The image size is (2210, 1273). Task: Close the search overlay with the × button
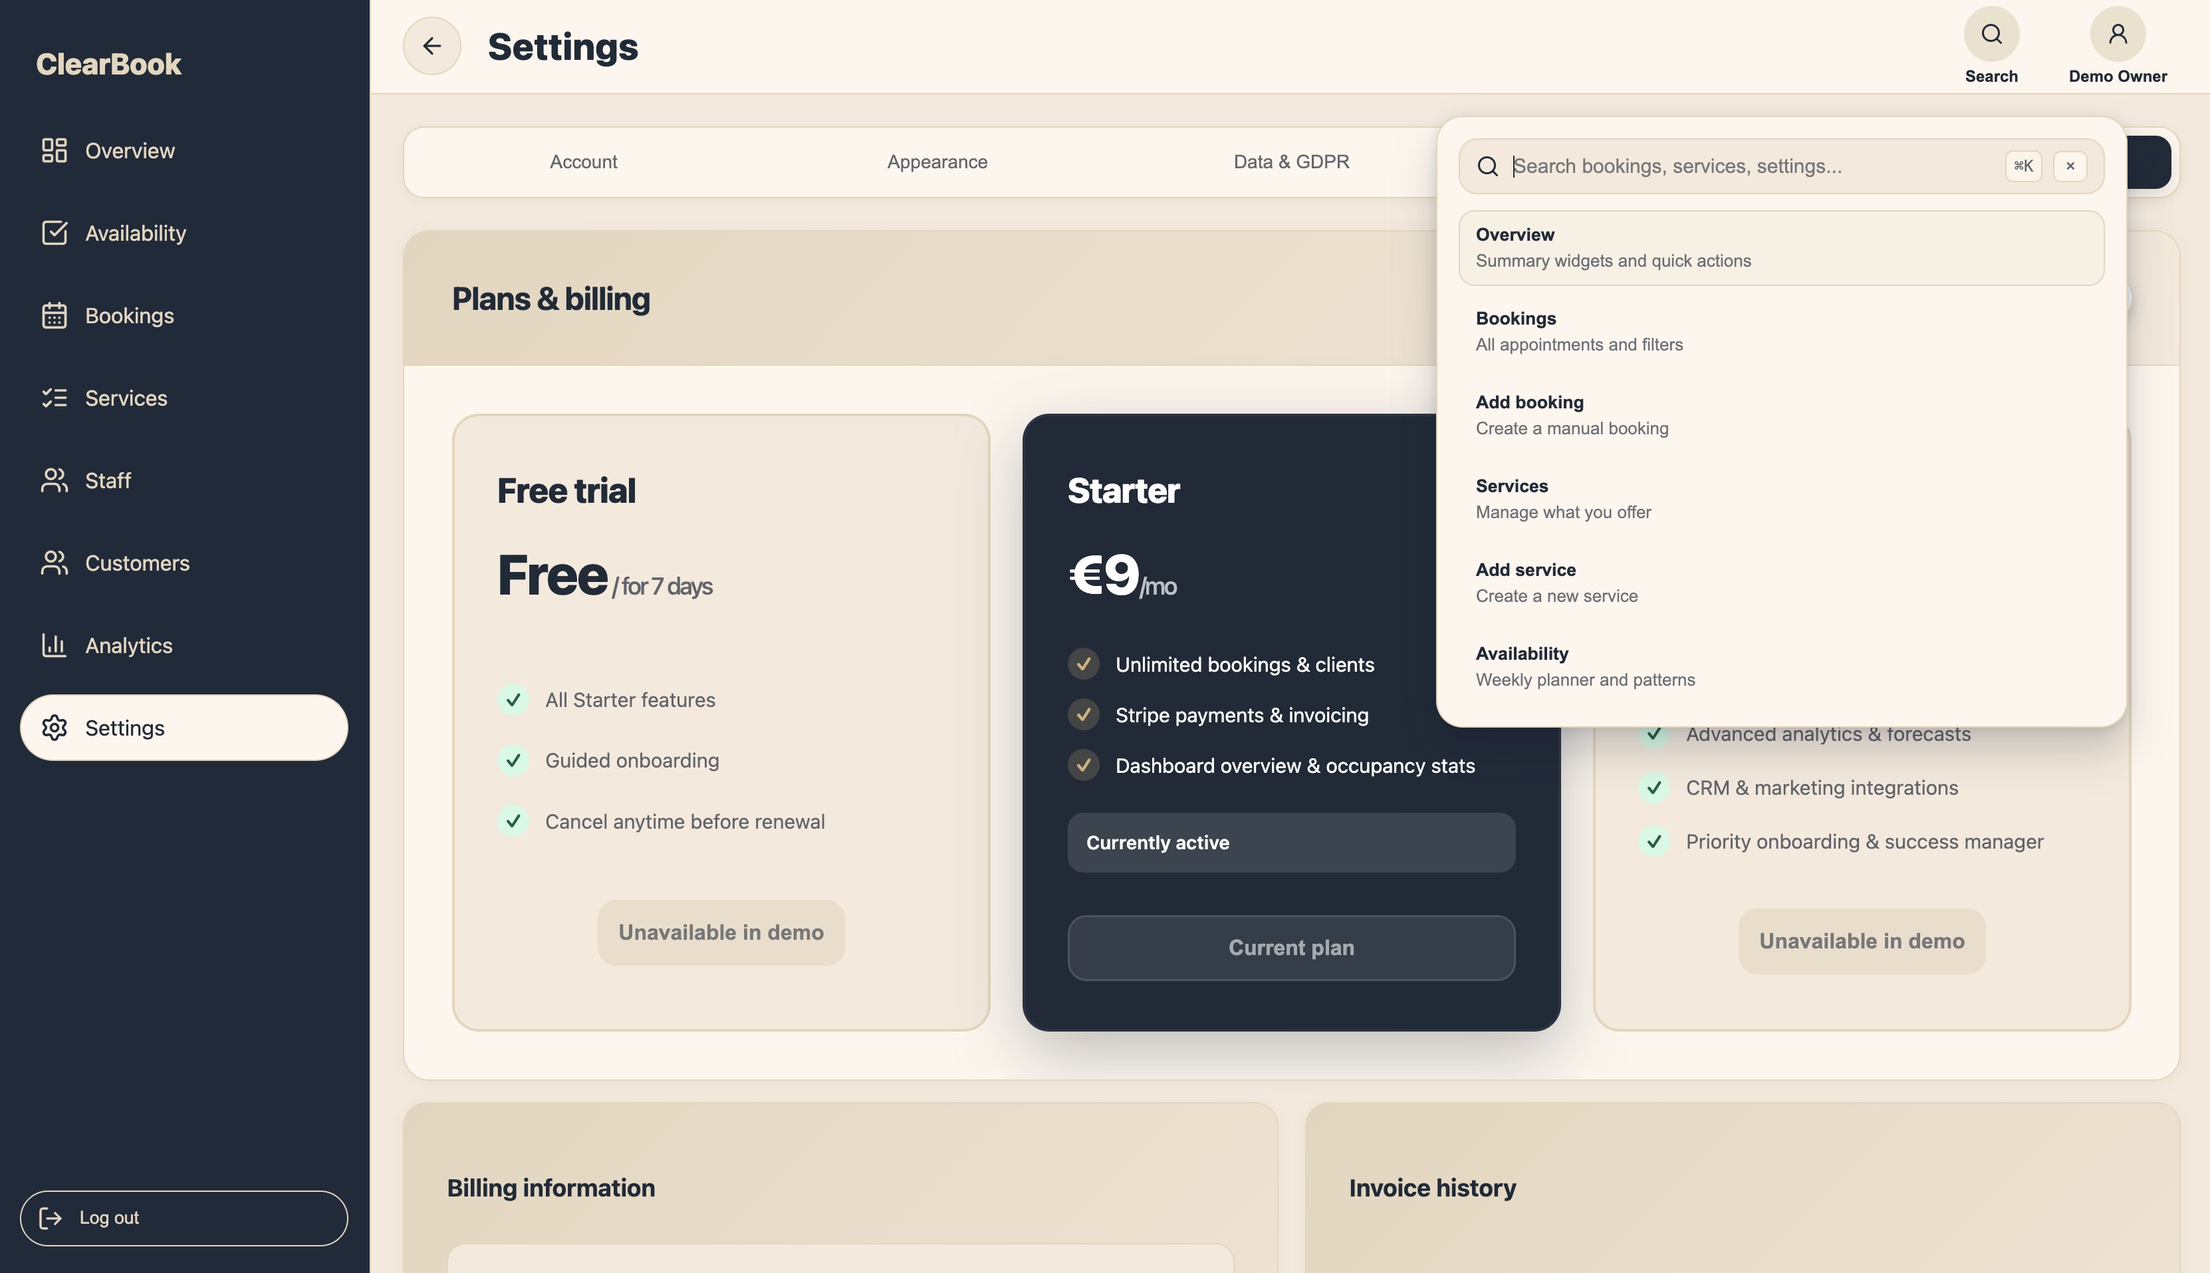pos(2070,165)
